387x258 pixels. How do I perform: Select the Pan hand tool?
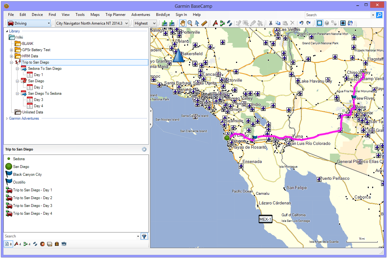click(183, 23)
